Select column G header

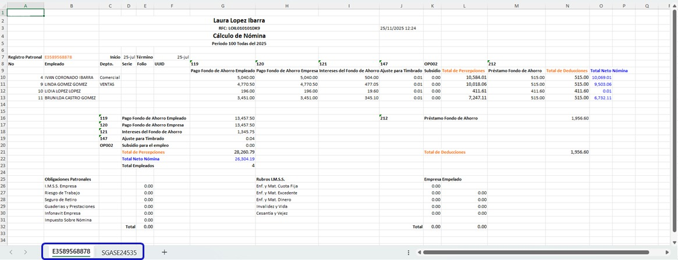pos(222,6)
